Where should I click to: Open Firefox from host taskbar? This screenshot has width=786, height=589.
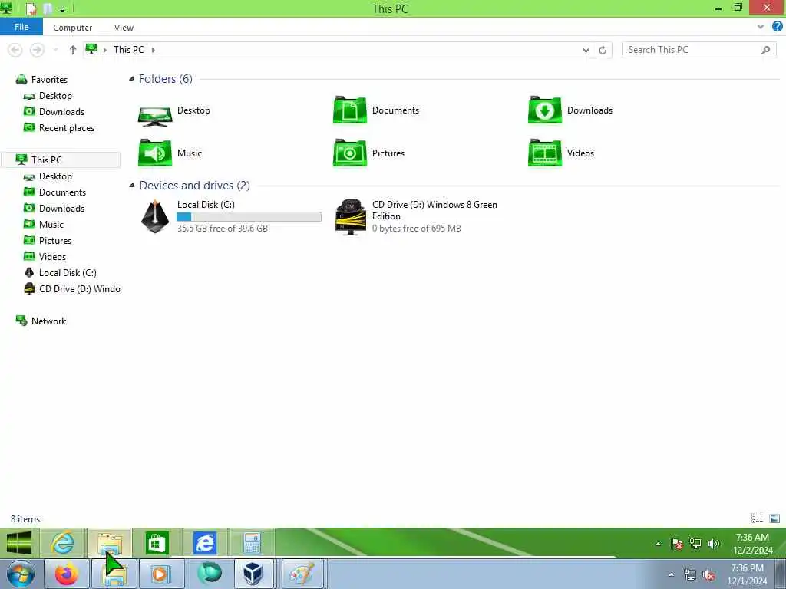[x=67, y=574]
